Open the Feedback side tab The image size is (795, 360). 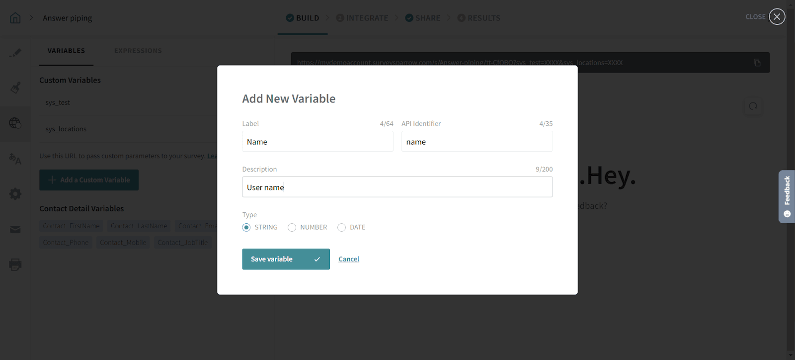pyautogui.click(x=787, y=196)
